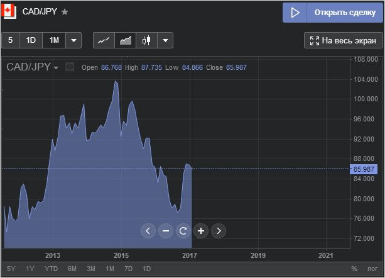The width and height of the screenshot is (385, 278).
Task: Reset chart view with refresh button
Action: (x=183, y=231)
